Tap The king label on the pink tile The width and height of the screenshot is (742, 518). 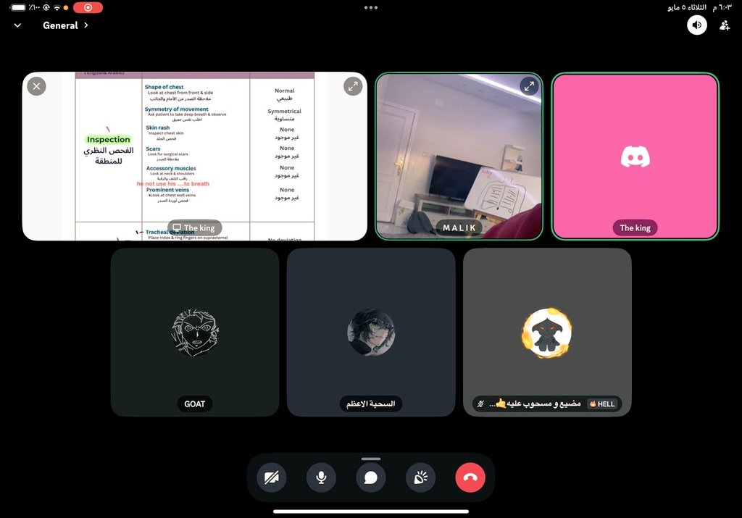(x=635, y=227)
